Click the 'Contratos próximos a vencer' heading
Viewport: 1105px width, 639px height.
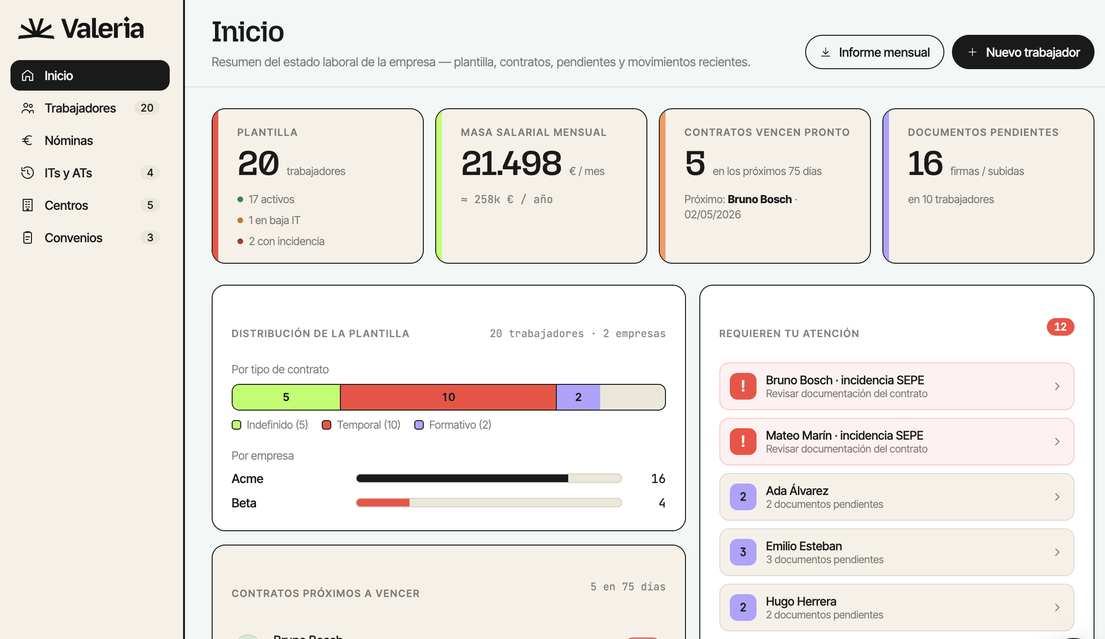[x=326, y=593]
